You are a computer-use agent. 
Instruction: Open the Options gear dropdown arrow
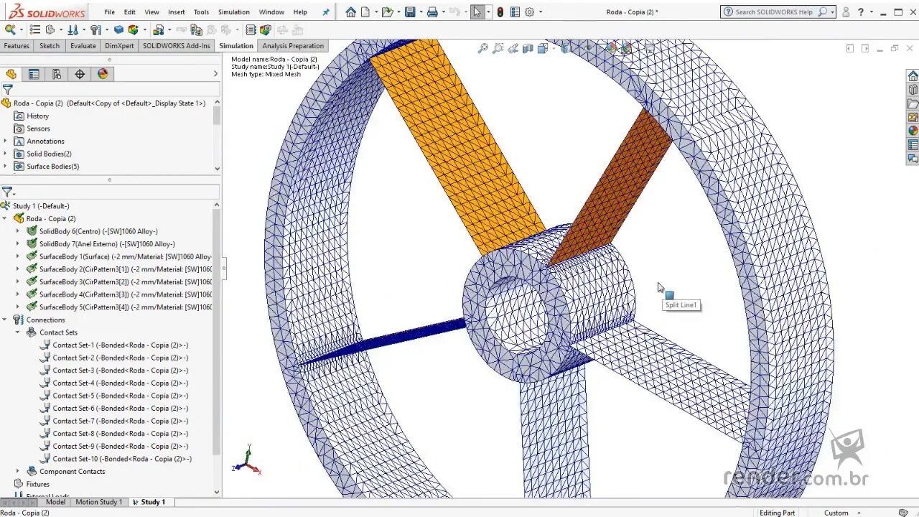[x=541, y=11]
